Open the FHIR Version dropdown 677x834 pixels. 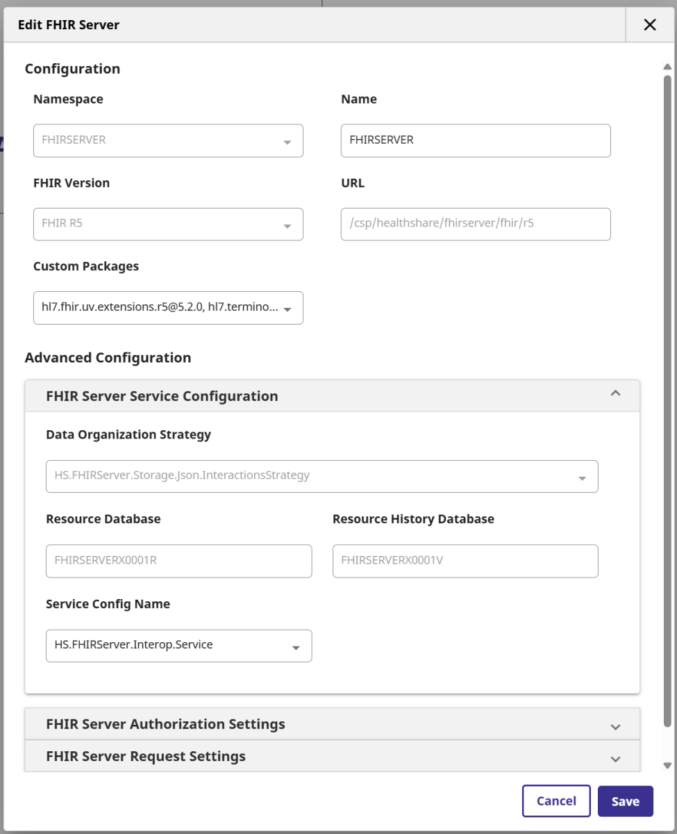[168, 224]
